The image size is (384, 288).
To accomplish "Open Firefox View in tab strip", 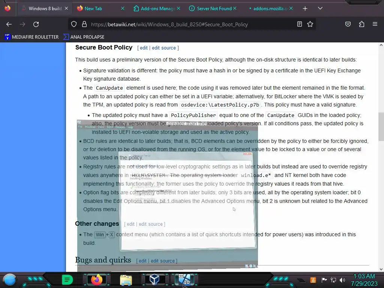I will coord(7,8).
